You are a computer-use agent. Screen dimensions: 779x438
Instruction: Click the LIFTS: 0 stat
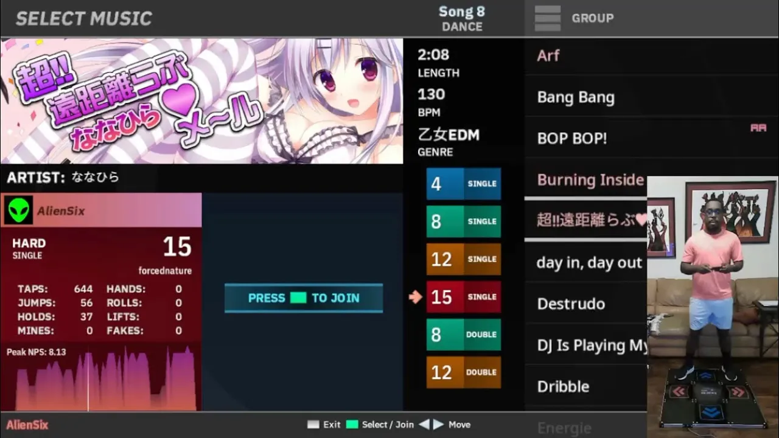[144, 317]
